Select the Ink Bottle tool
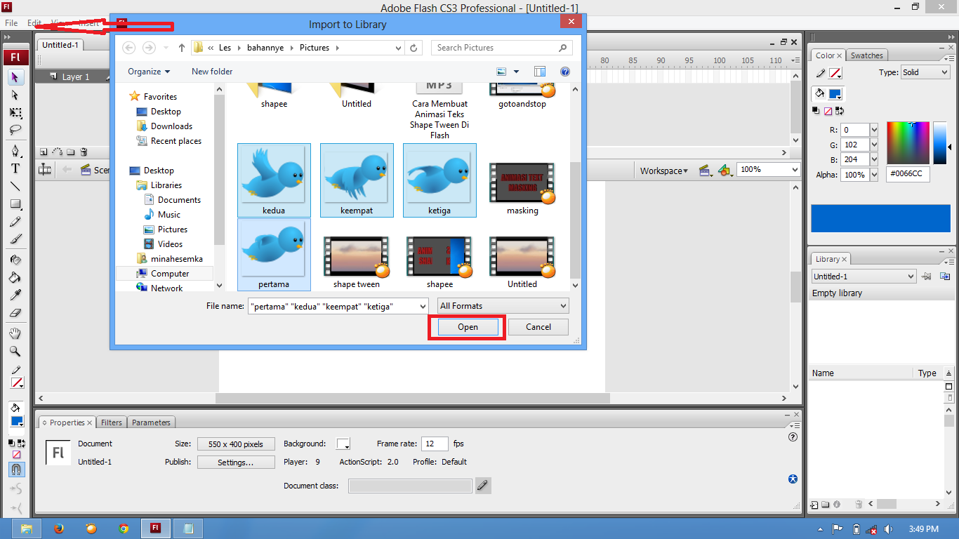959x539 pixels. (x=15, y=259)
